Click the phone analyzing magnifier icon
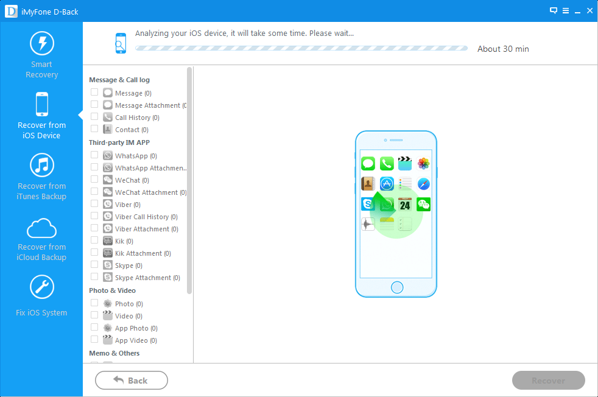598x397 pixels. [121, 43]
